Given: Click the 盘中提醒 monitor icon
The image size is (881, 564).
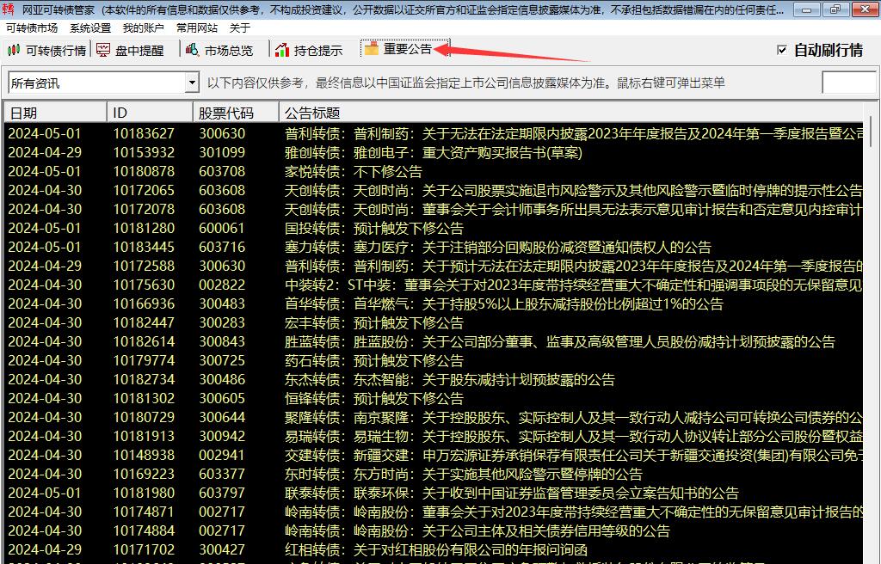Looking at the screenshot, I should click(x=103, y=51).
